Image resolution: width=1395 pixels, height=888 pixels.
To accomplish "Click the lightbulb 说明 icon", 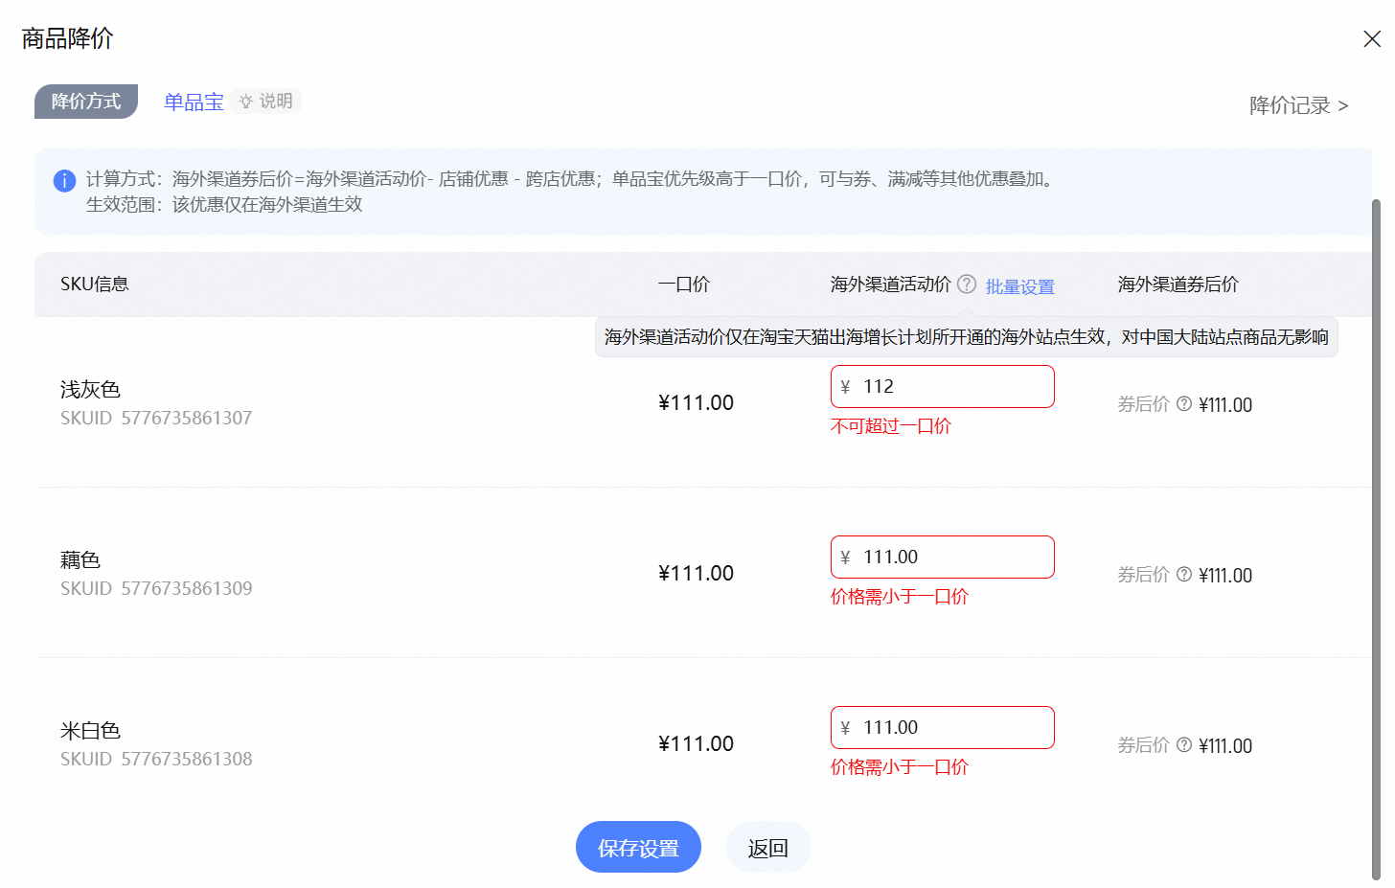I will pos(246,102).
